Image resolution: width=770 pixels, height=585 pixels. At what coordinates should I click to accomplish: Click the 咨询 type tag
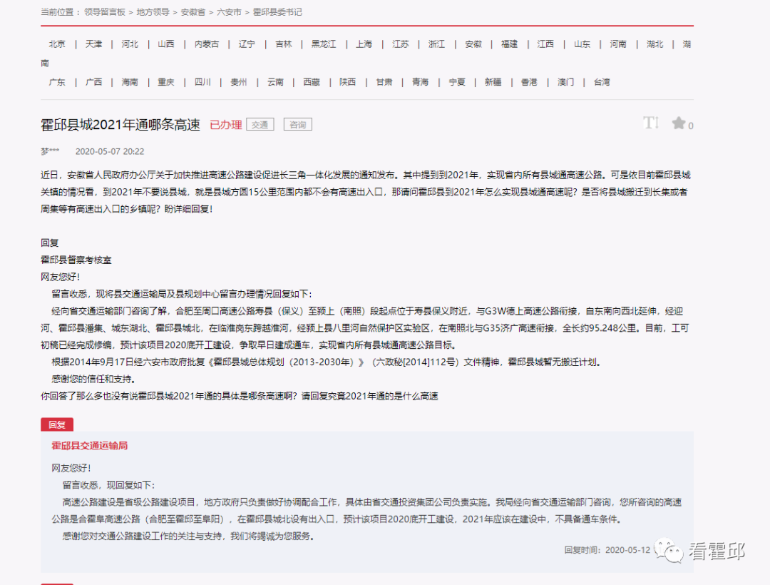(297, 123)
